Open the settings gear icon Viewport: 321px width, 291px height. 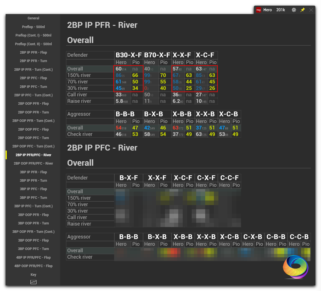pos(294,10)
